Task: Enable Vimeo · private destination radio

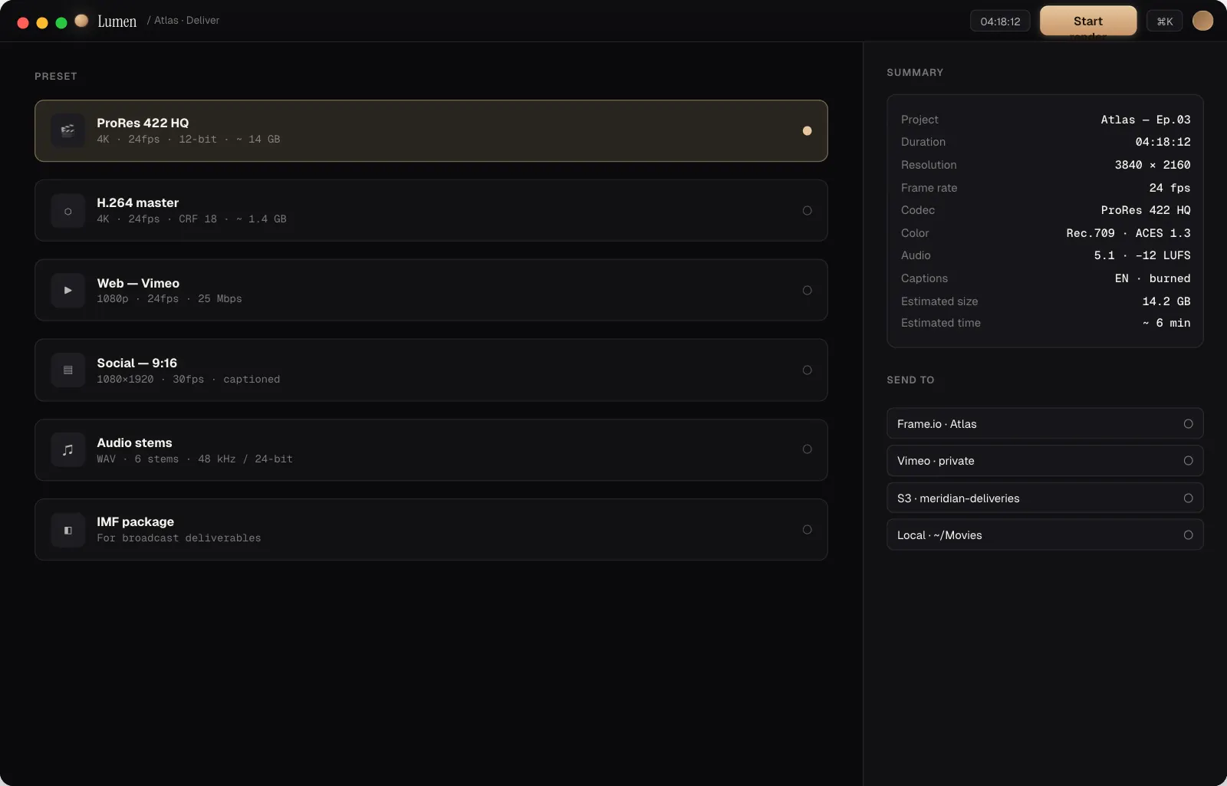Action: pyautogui.click(x=1188, y=461)
